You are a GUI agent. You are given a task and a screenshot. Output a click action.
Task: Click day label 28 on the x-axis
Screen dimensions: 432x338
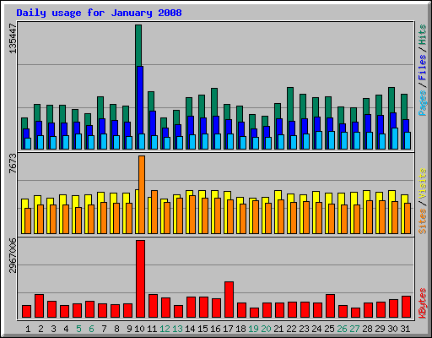pyautogui.click(x=367, y=329)
